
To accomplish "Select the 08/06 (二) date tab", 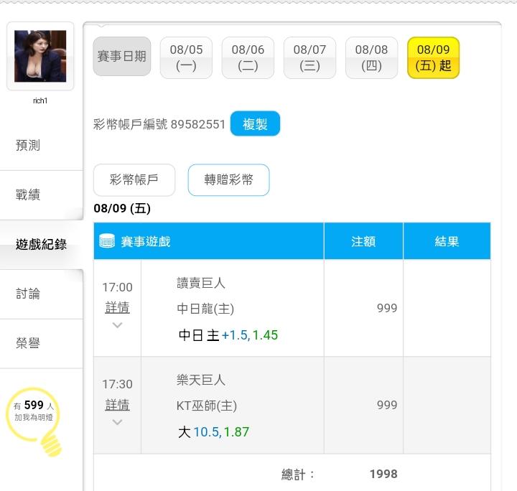I will click(248, 57).
